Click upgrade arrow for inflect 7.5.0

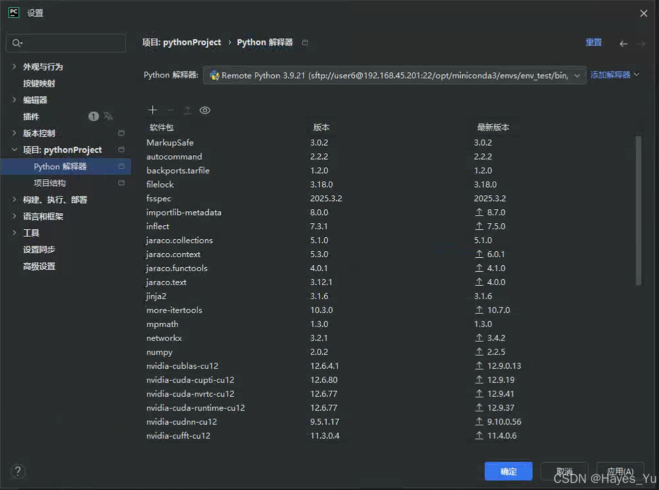pyautogui.click(x=479, y=226)
